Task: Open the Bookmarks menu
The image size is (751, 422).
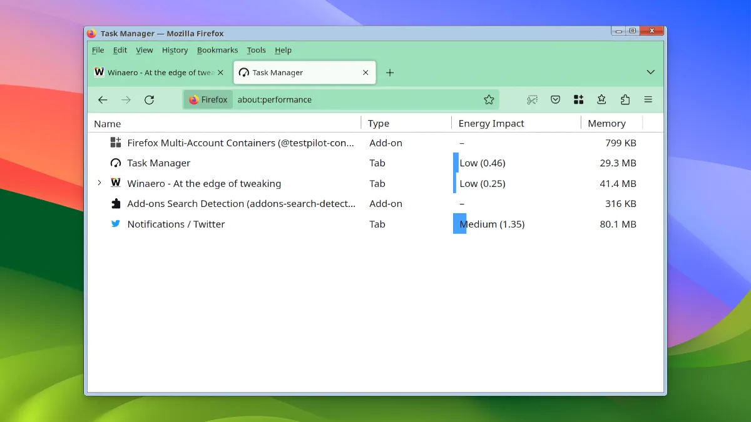Action: click(x=217, y=50)
